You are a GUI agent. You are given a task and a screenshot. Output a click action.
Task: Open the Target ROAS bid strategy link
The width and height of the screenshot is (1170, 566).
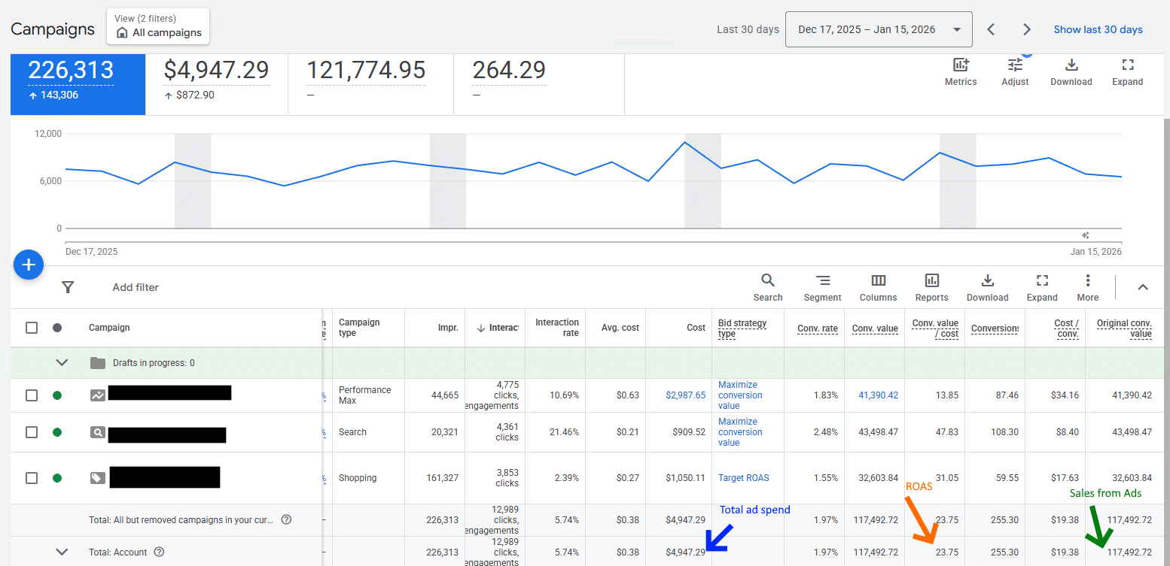(745, 477)
